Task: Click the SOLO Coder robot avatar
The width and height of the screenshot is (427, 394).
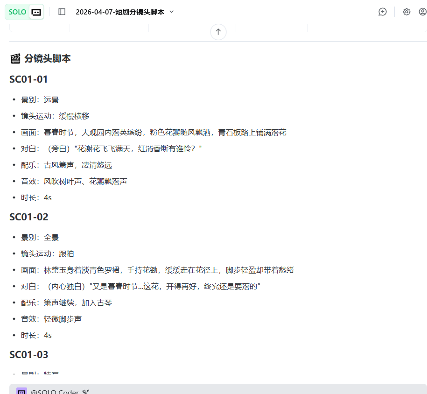Action: pyautogui.click(x=21, y=391)
